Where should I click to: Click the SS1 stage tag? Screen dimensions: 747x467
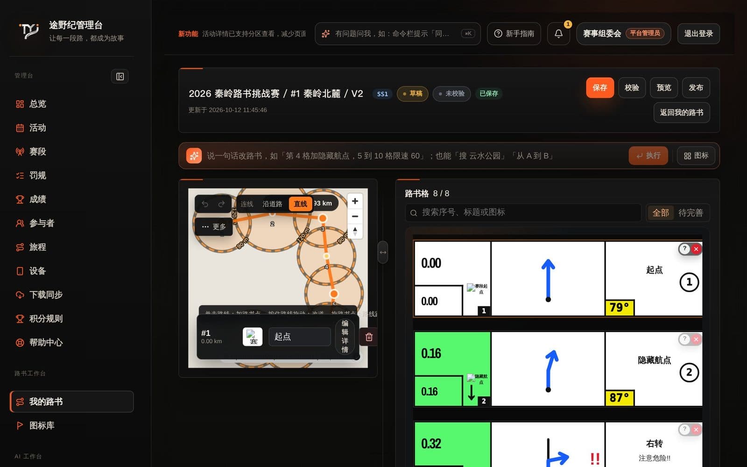click(382, 94)
